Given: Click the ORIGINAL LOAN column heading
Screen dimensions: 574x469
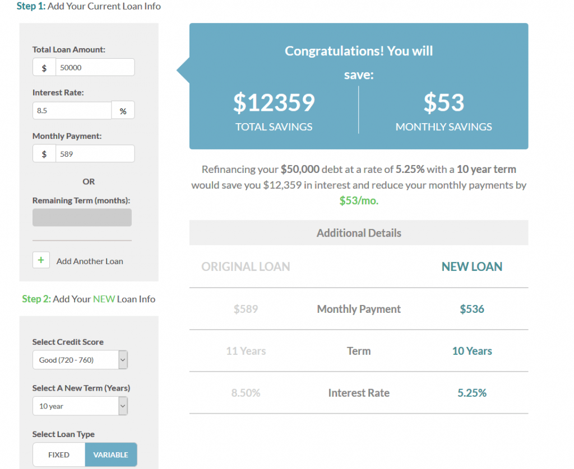Looking at the screenshot, I should click(246, 266).
